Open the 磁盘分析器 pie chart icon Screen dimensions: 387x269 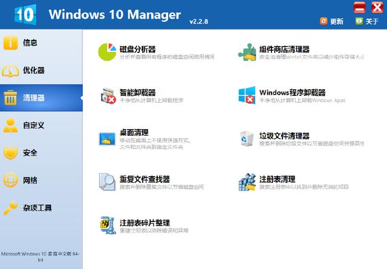click(108, 52)
